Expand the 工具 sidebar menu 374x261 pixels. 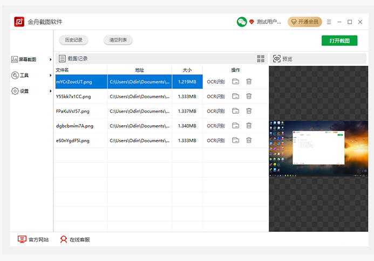pos(31,75)
